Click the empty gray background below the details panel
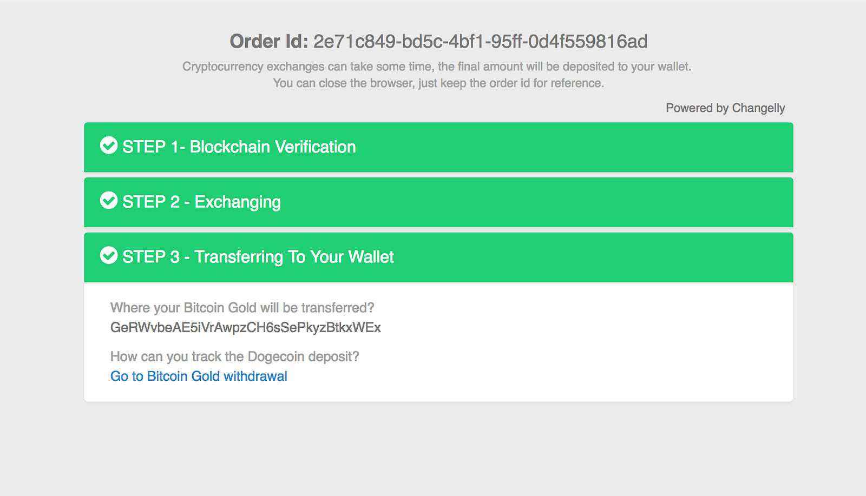 click(433, 449)
